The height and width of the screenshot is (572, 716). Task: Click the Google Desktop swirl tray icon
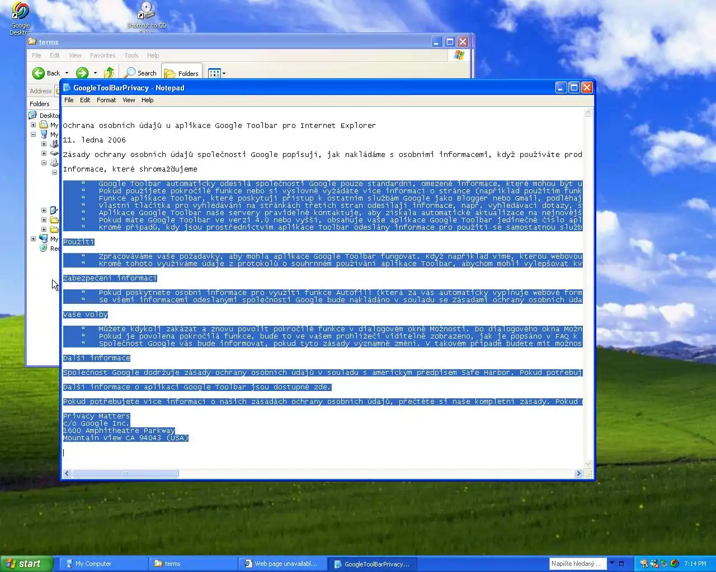tap(675, 564)
